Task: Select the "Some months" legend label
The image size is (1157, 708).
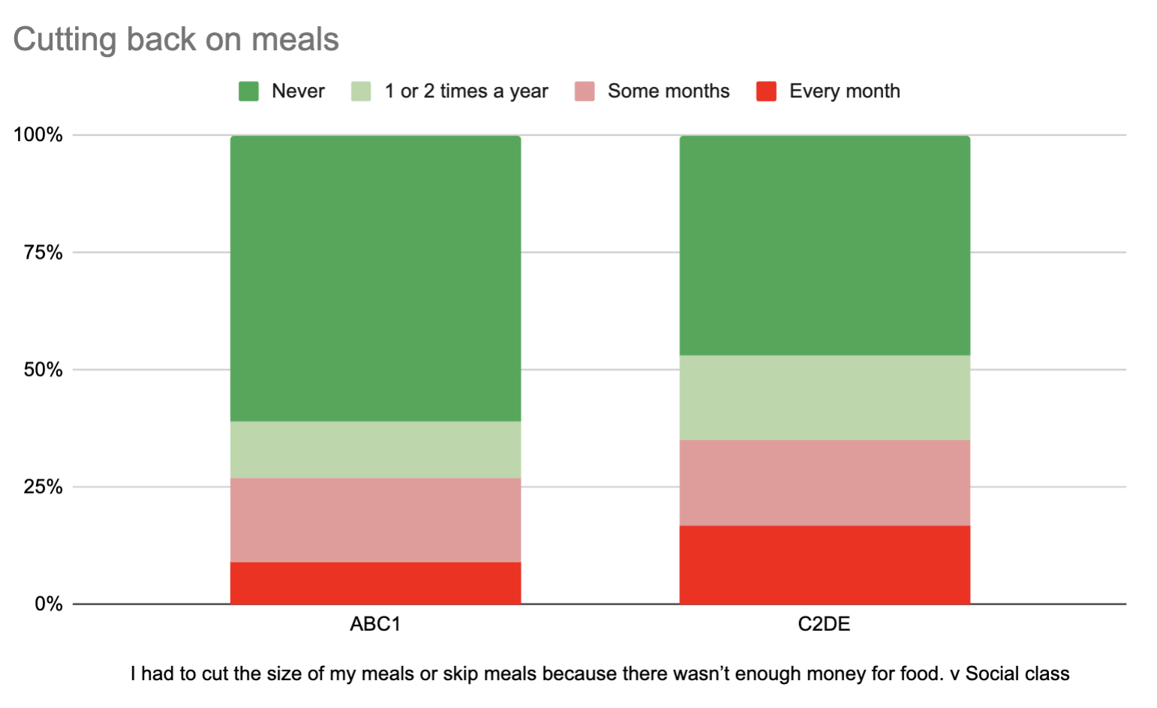Action: coord(668,91)
